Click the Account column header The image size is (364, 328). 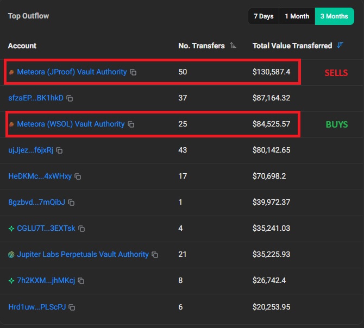[22, 46]
